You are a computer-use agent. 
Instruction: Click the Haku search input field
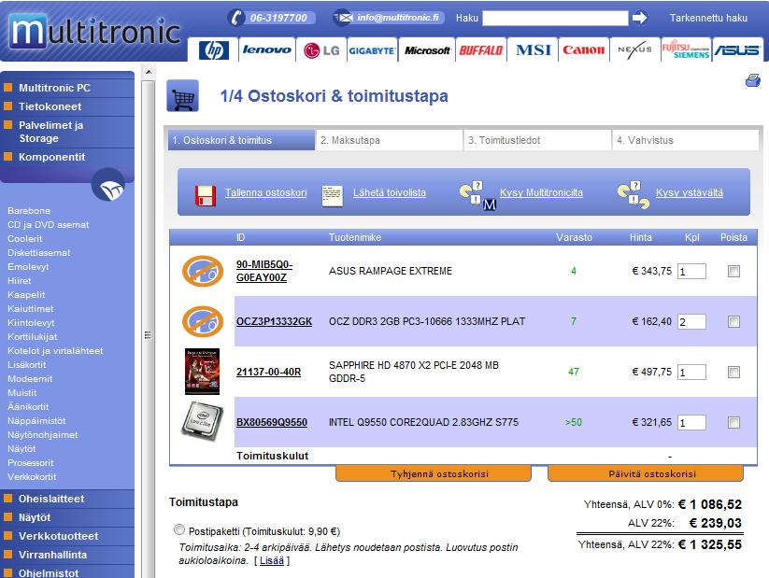coord(555,18)
